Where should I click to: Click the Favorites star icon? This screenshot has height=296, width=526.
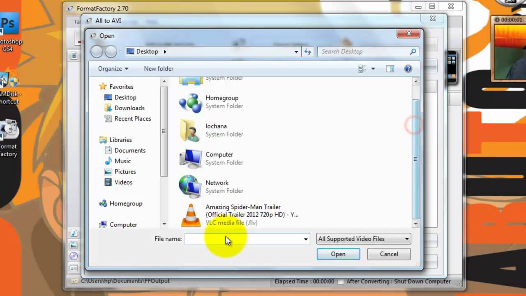(103, 87)
